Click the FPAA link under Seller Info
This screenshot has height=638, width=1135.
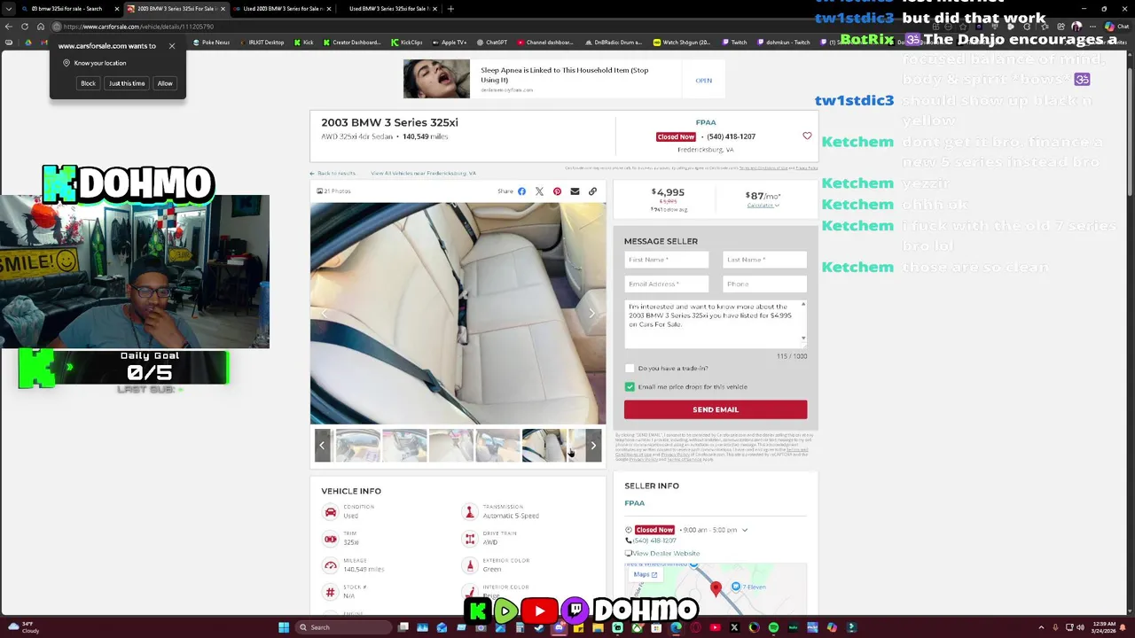(x=634, y=503)
